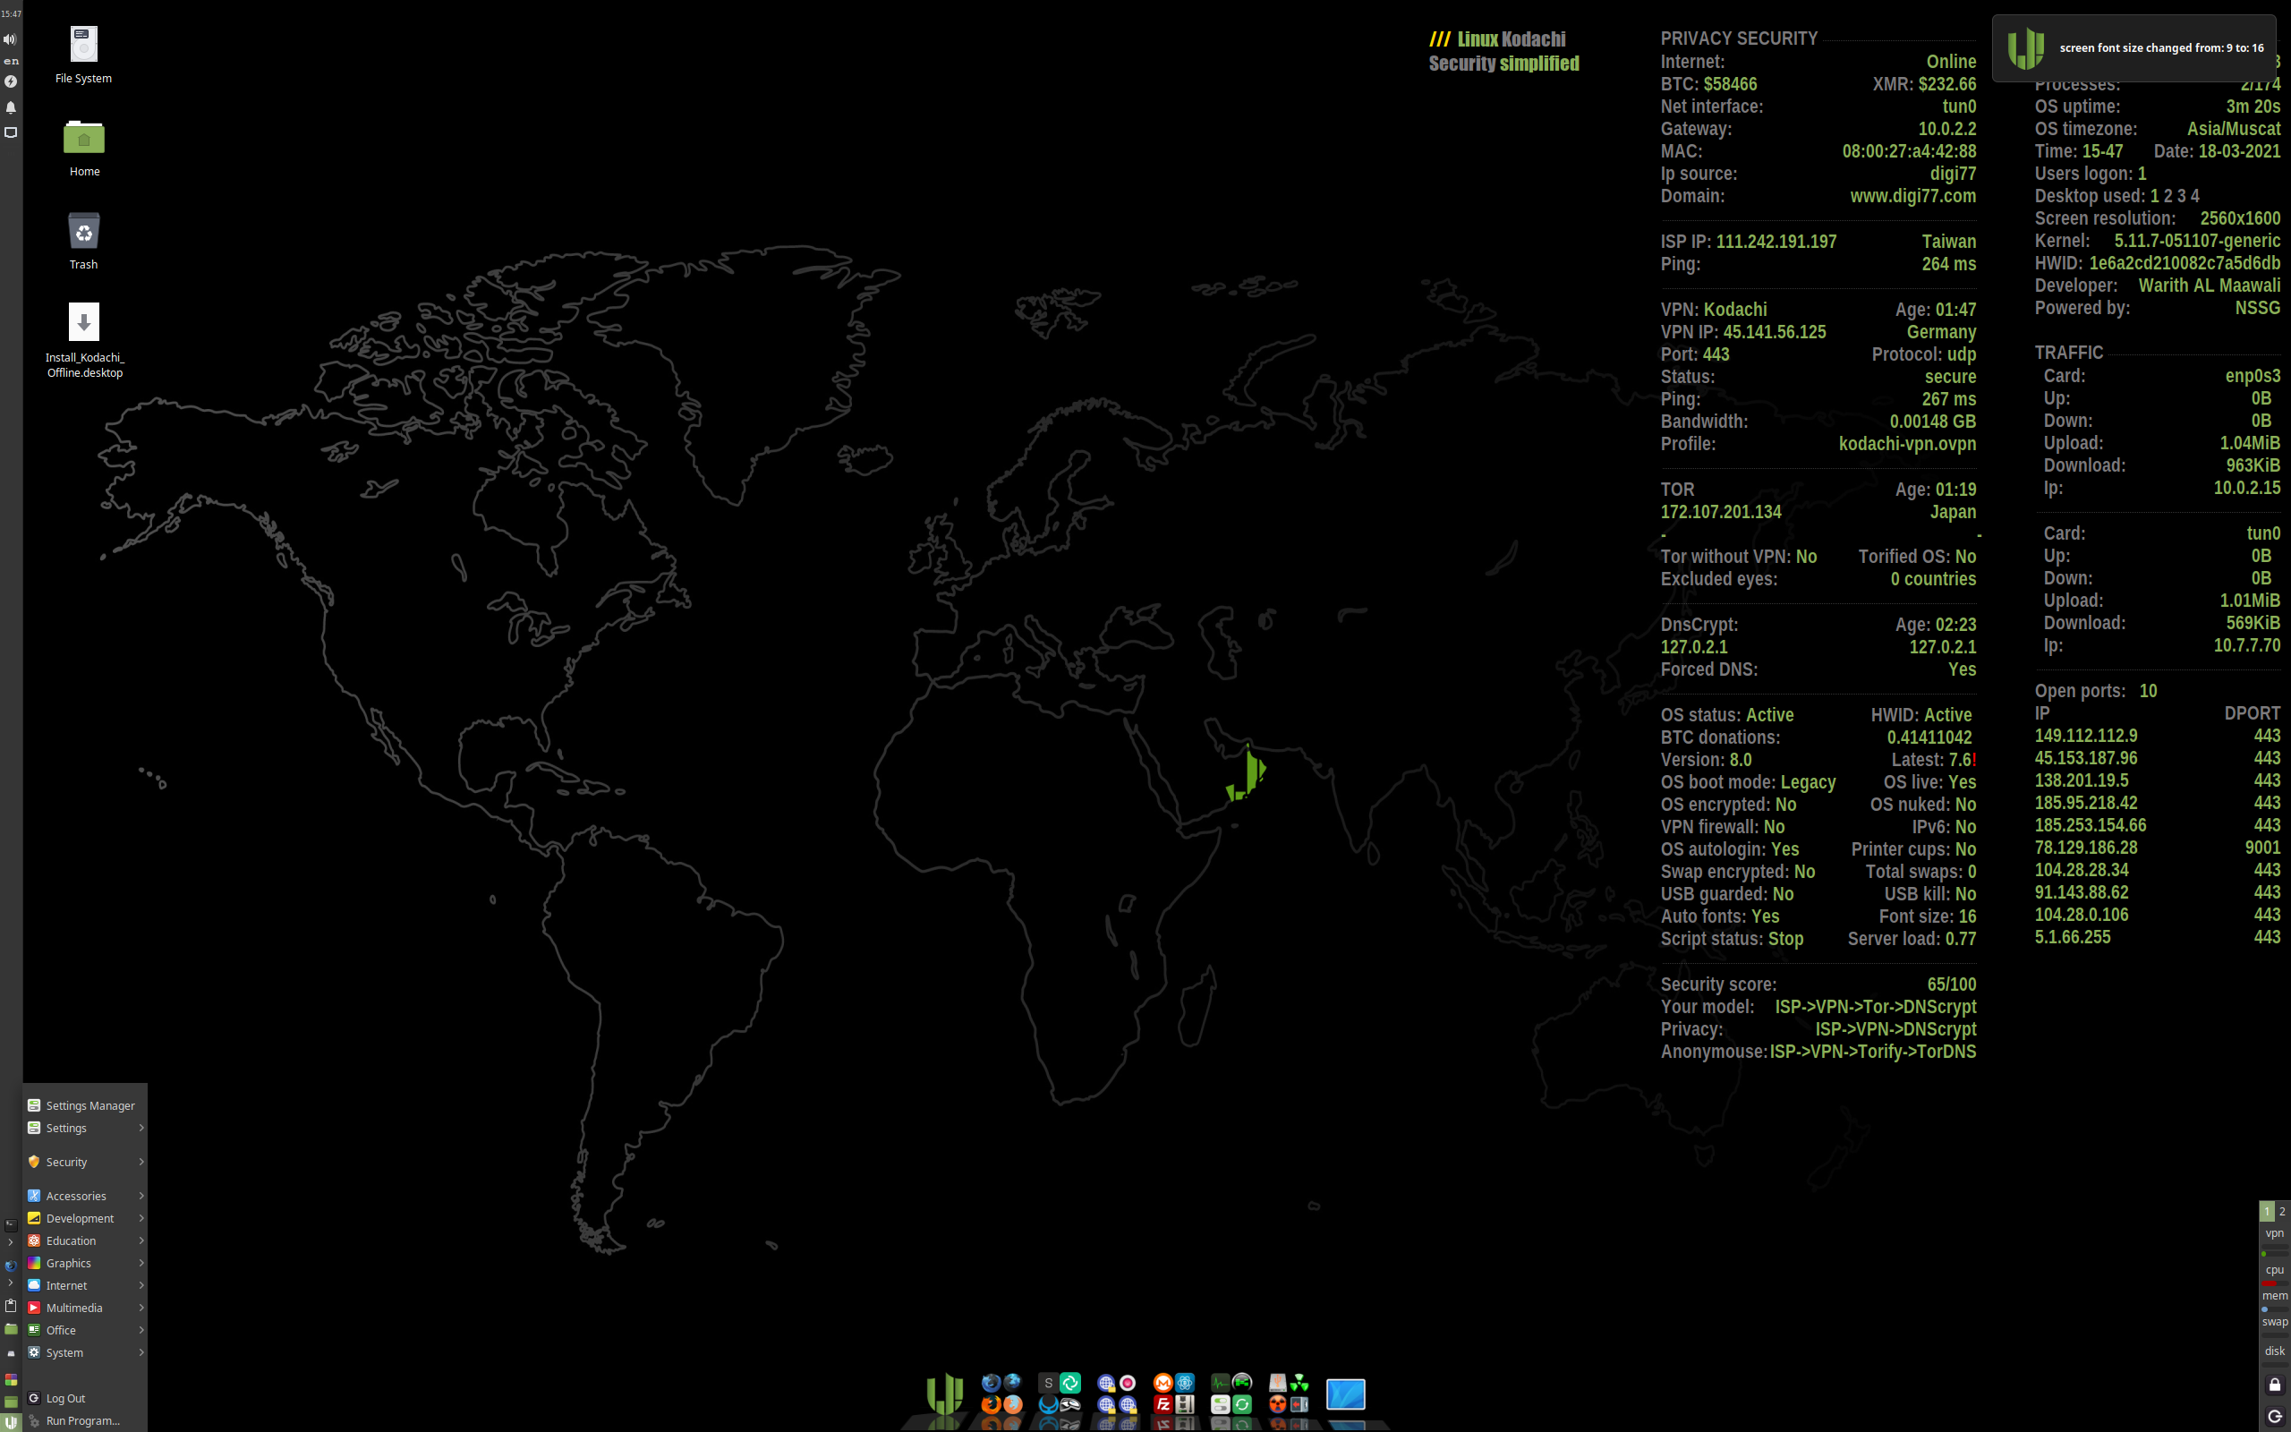Image resolution: width=2291 pixels, height=1432 pixels.
Task: Open the green system monitor graph icon
Action: click(1222, 1384)
